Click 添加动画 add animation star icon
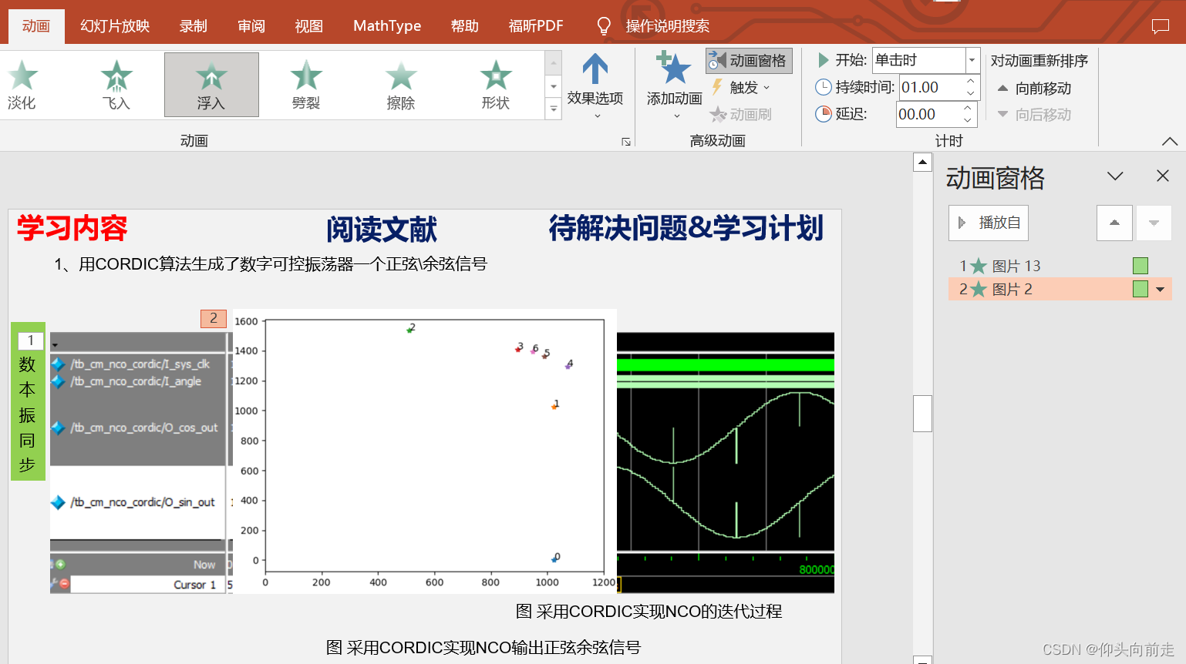Screen dimensions: 1186x664 (673, 68)
